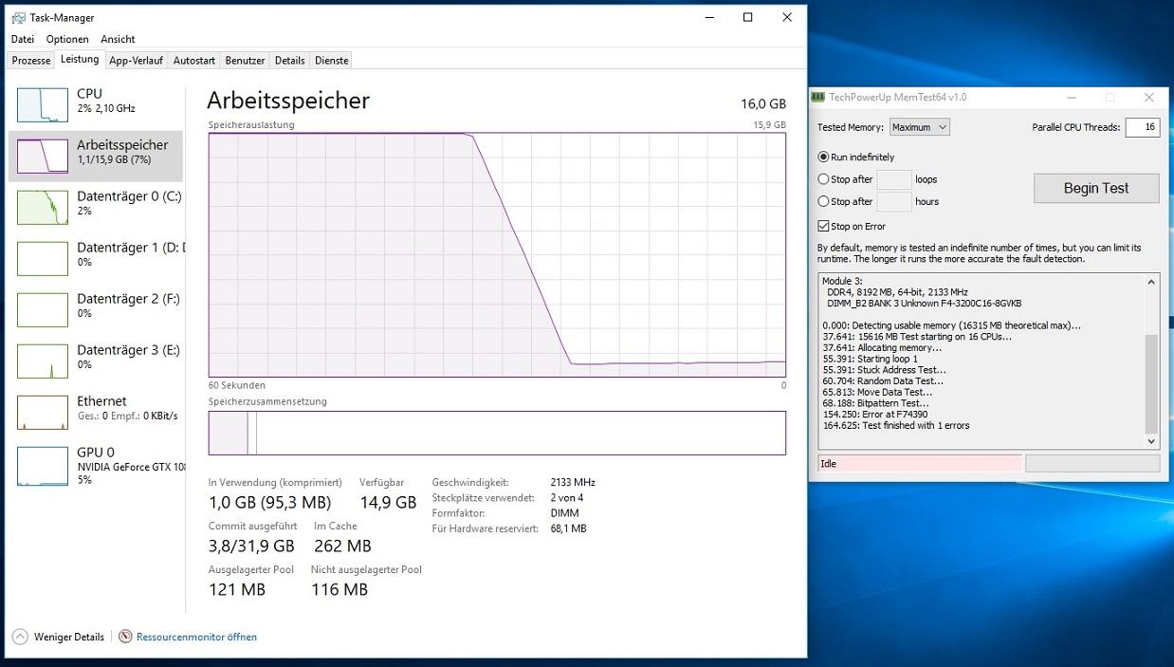Switch to the Dienste tab

(332, 60)
